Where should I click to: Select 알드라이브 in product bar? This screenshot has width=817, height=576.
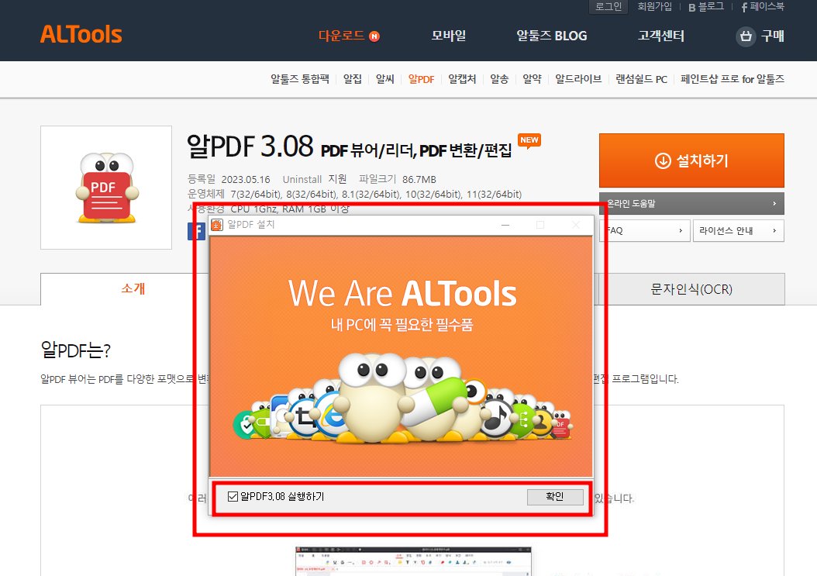(x=578, y=79)
